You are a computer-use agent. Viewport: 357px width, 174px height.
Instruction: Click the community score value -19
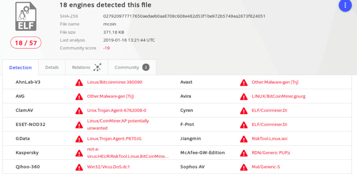106,48
